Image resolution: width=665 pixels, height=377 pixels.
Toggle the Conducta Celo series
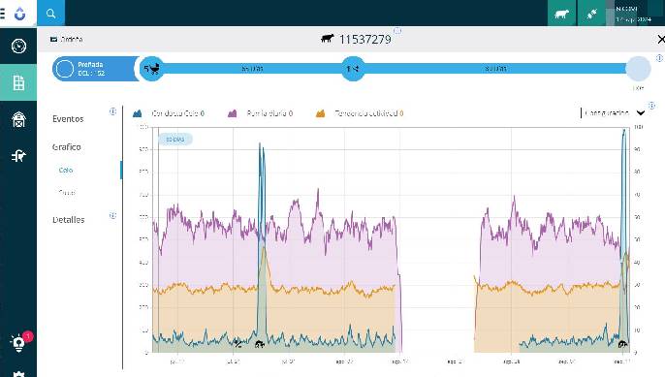point(169,113)
